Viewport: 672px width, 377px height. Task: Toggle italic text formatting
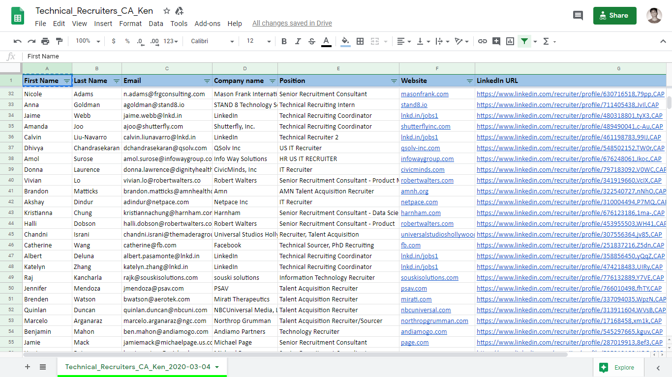[298, 41]
